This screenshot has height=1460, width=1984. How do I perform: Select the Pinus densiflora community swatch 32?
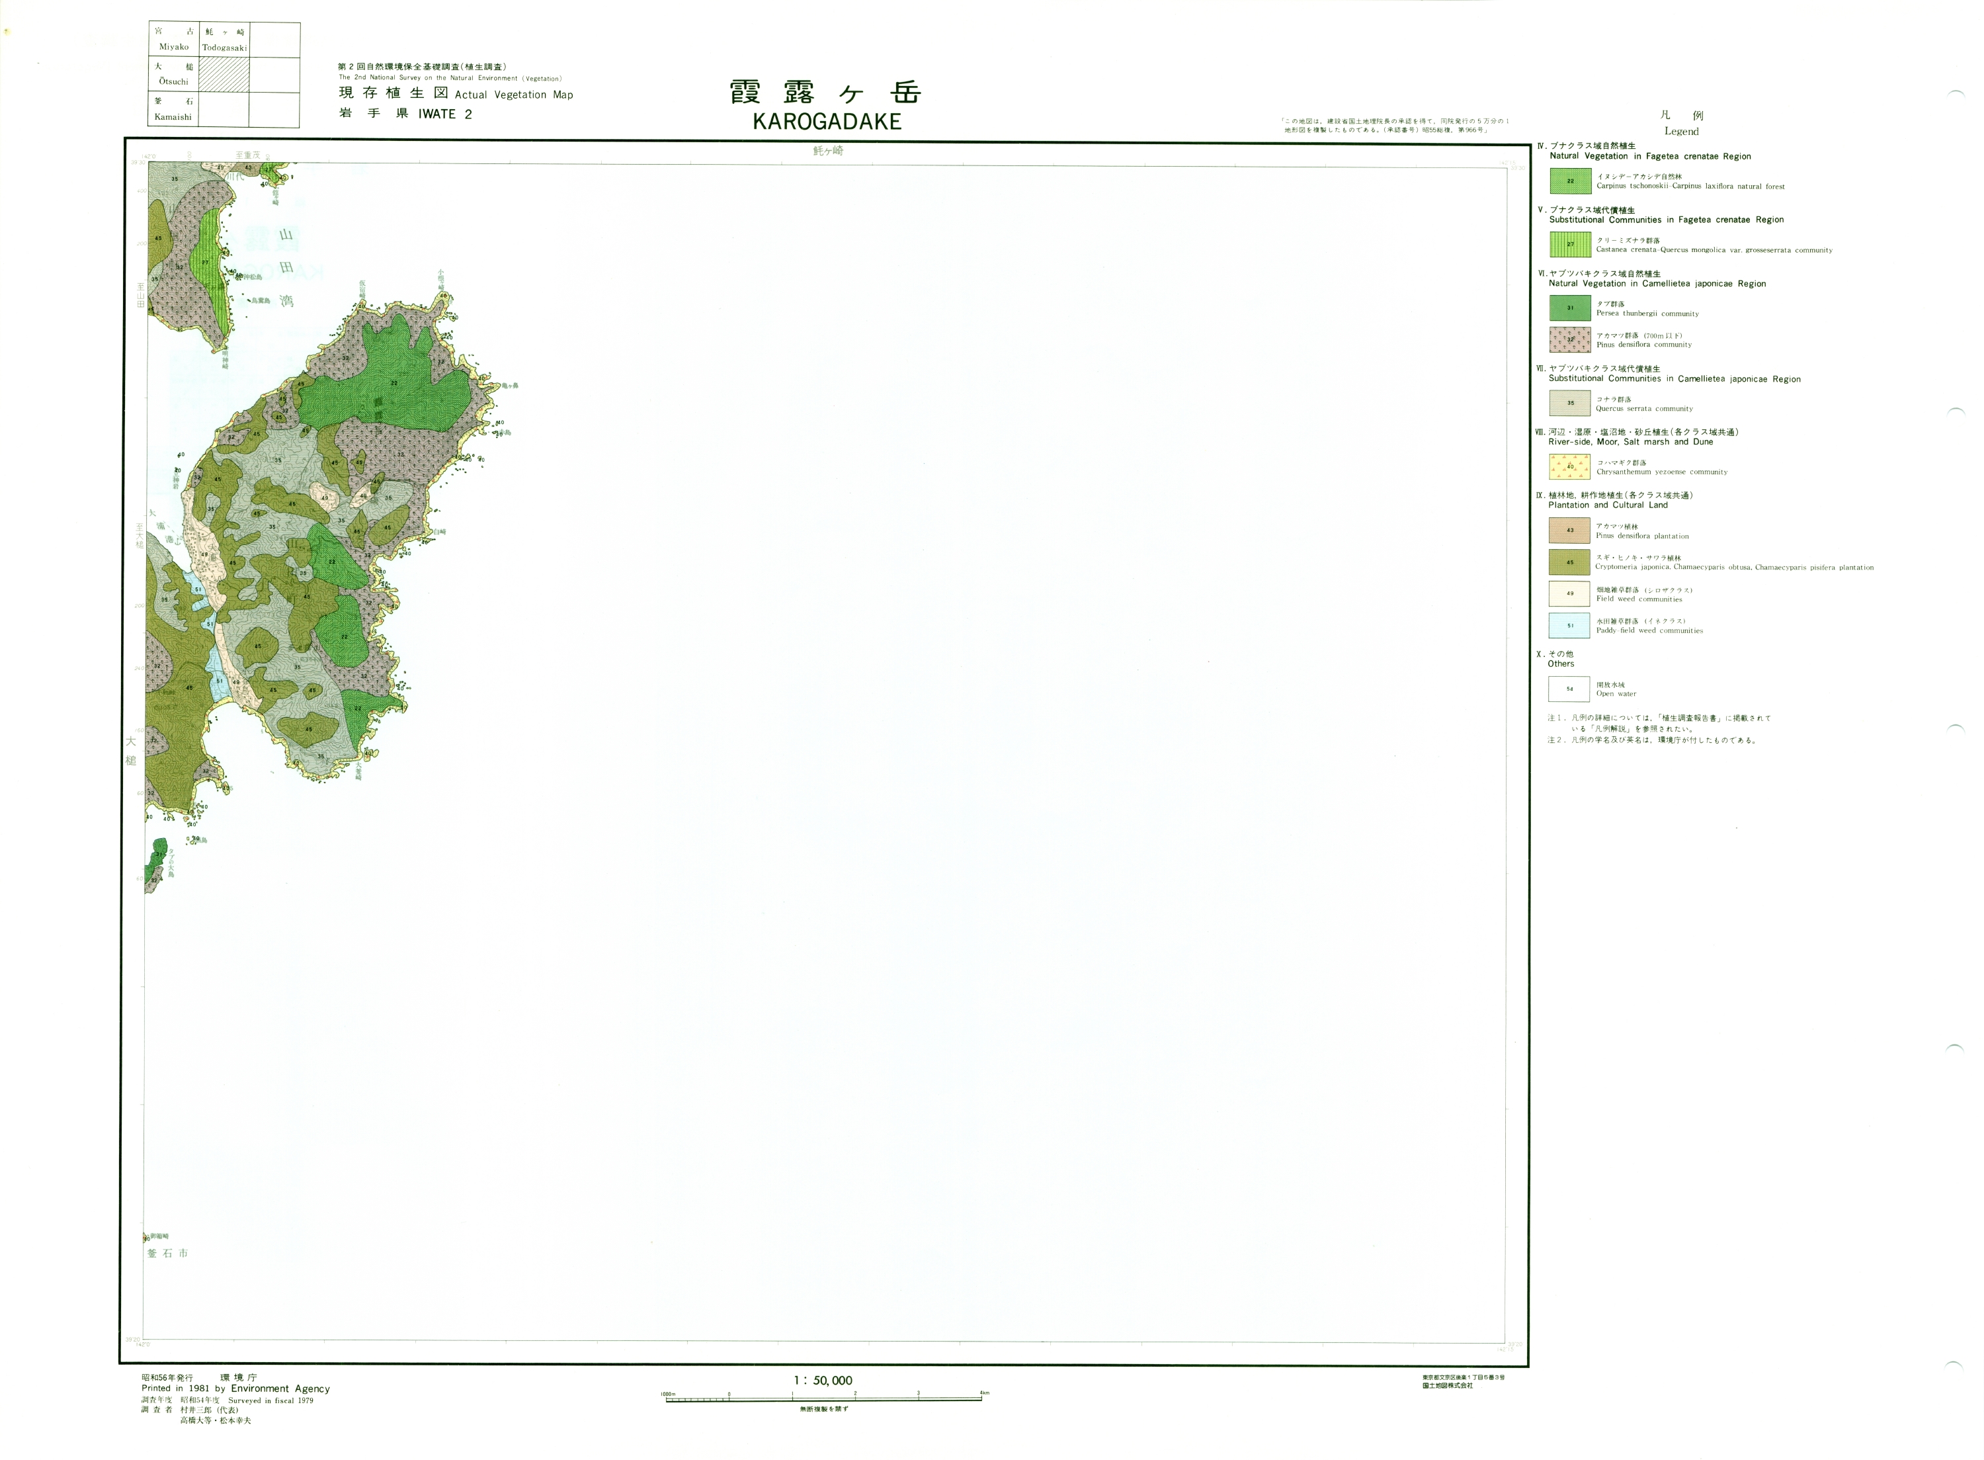click(1570, 339)
